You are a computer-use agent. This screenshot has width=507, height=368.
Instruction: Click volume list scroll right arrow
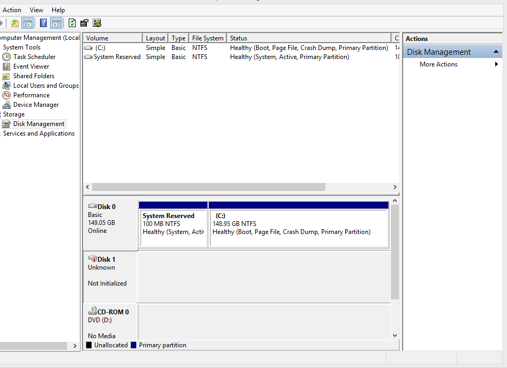coord(395,187)
